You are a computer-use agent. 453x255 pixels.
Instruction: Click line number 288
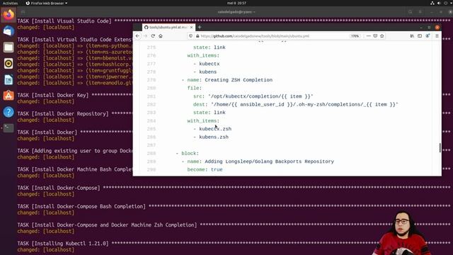coord(151,154)
